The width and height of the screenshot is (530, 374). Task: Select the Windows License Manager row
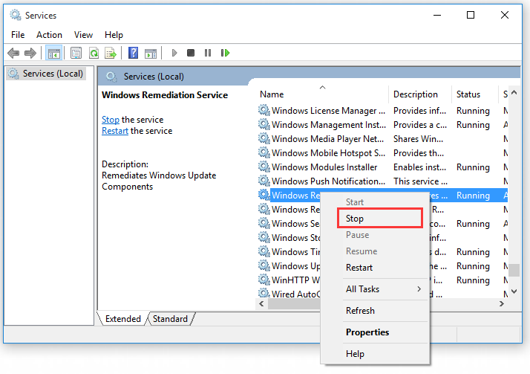[x=382, y=110]
